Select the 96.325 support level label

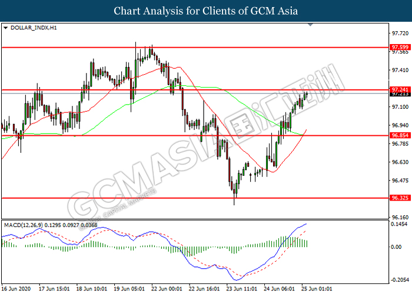point(400,198)
